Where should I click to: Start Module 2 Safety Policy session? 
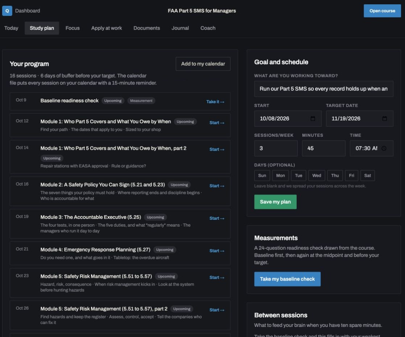(x=217, y=186)
